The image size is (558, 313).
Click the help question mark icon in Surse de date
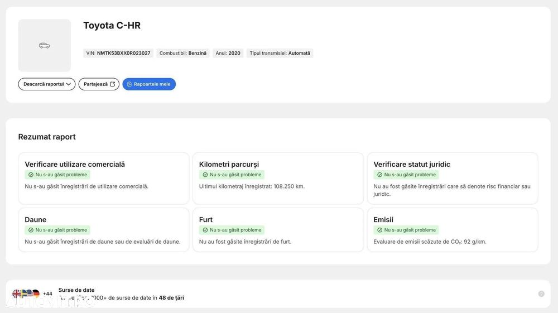tap(541, 294)
